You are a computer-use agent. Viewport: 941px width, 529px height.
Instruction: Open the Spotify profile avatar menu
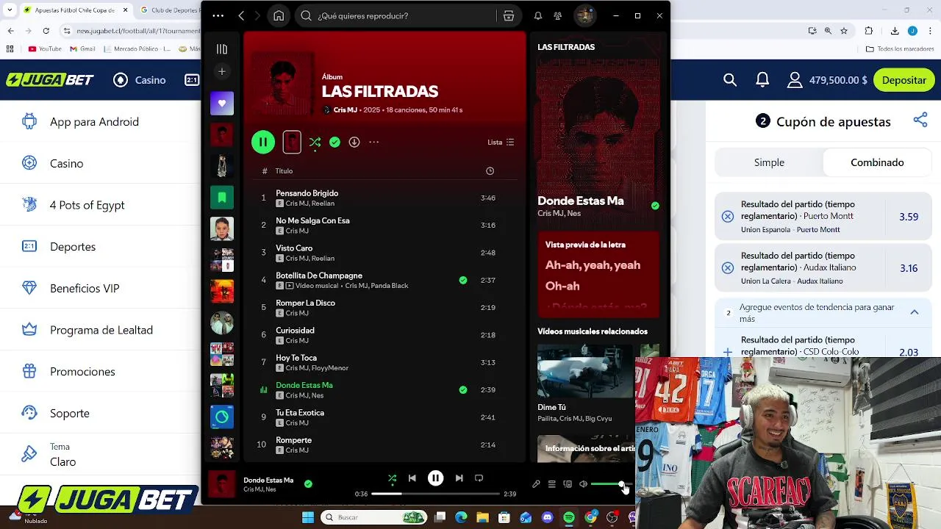coord(584,15)
